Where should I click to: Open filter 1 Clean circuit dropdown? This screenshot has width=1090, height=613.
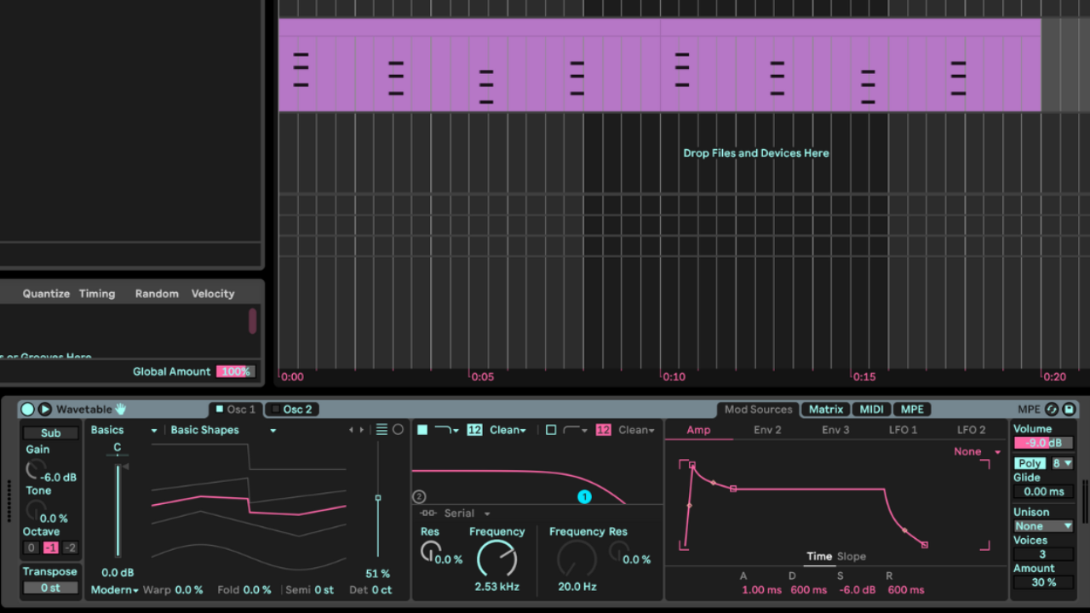(x=508, y=430)
